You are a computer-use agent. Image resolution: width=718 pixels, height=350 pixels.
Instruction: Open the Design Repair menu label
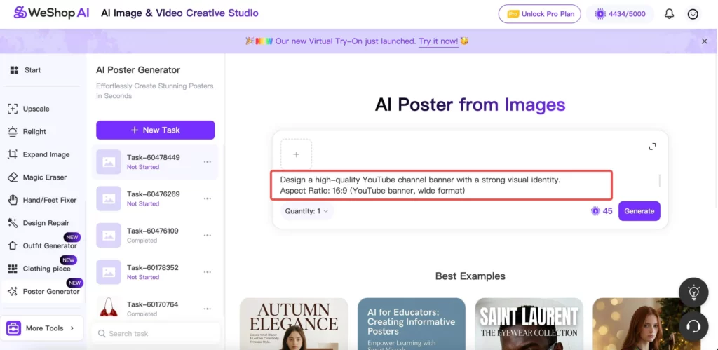pos(46,223)
